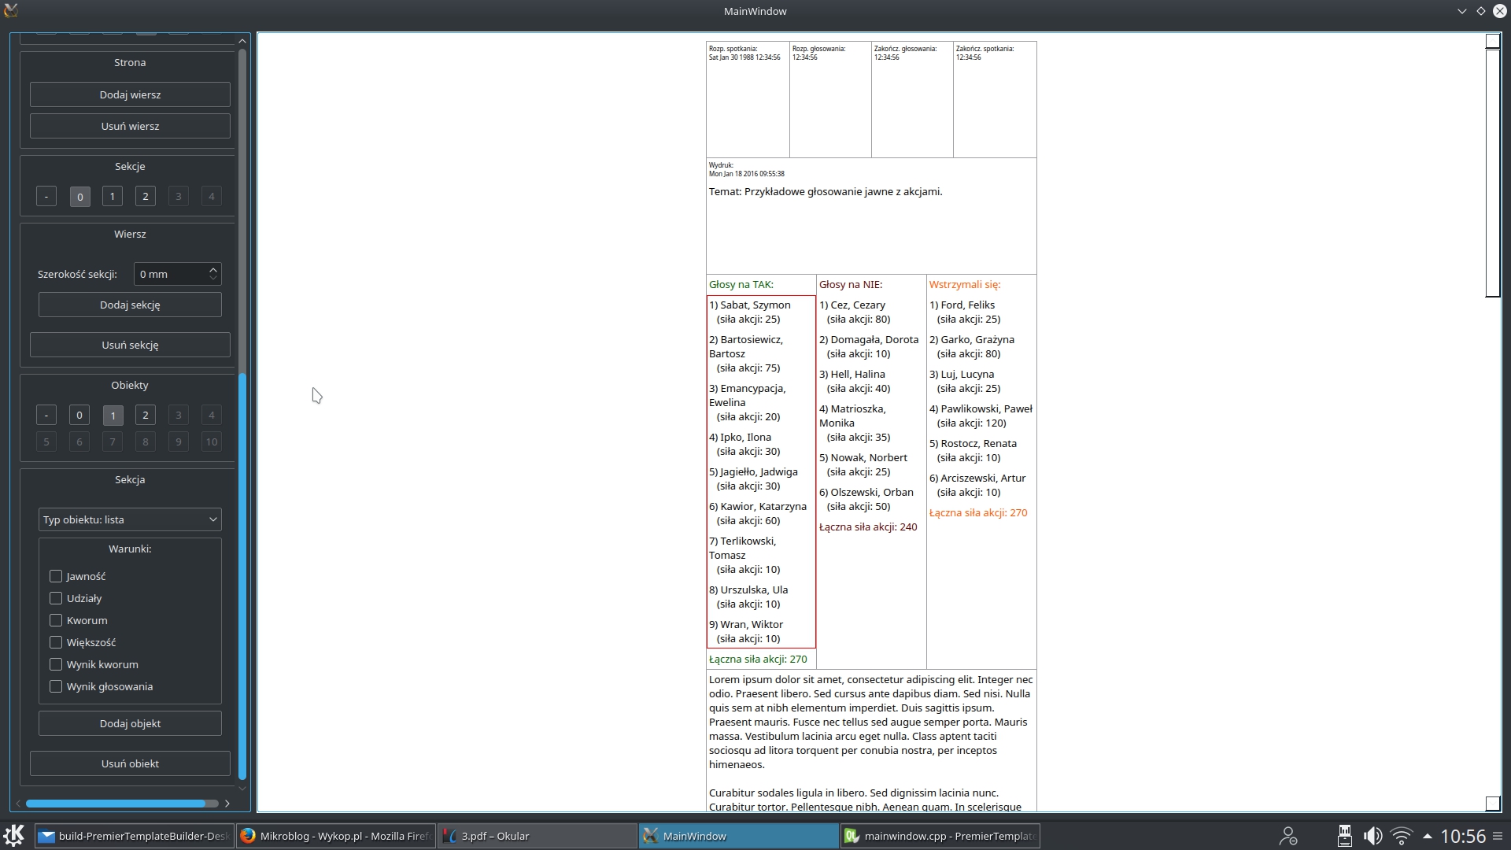Open the Typ obiektu: lista dropdown
Viewport: 1511px width, 850px height.
coord(130,519)
